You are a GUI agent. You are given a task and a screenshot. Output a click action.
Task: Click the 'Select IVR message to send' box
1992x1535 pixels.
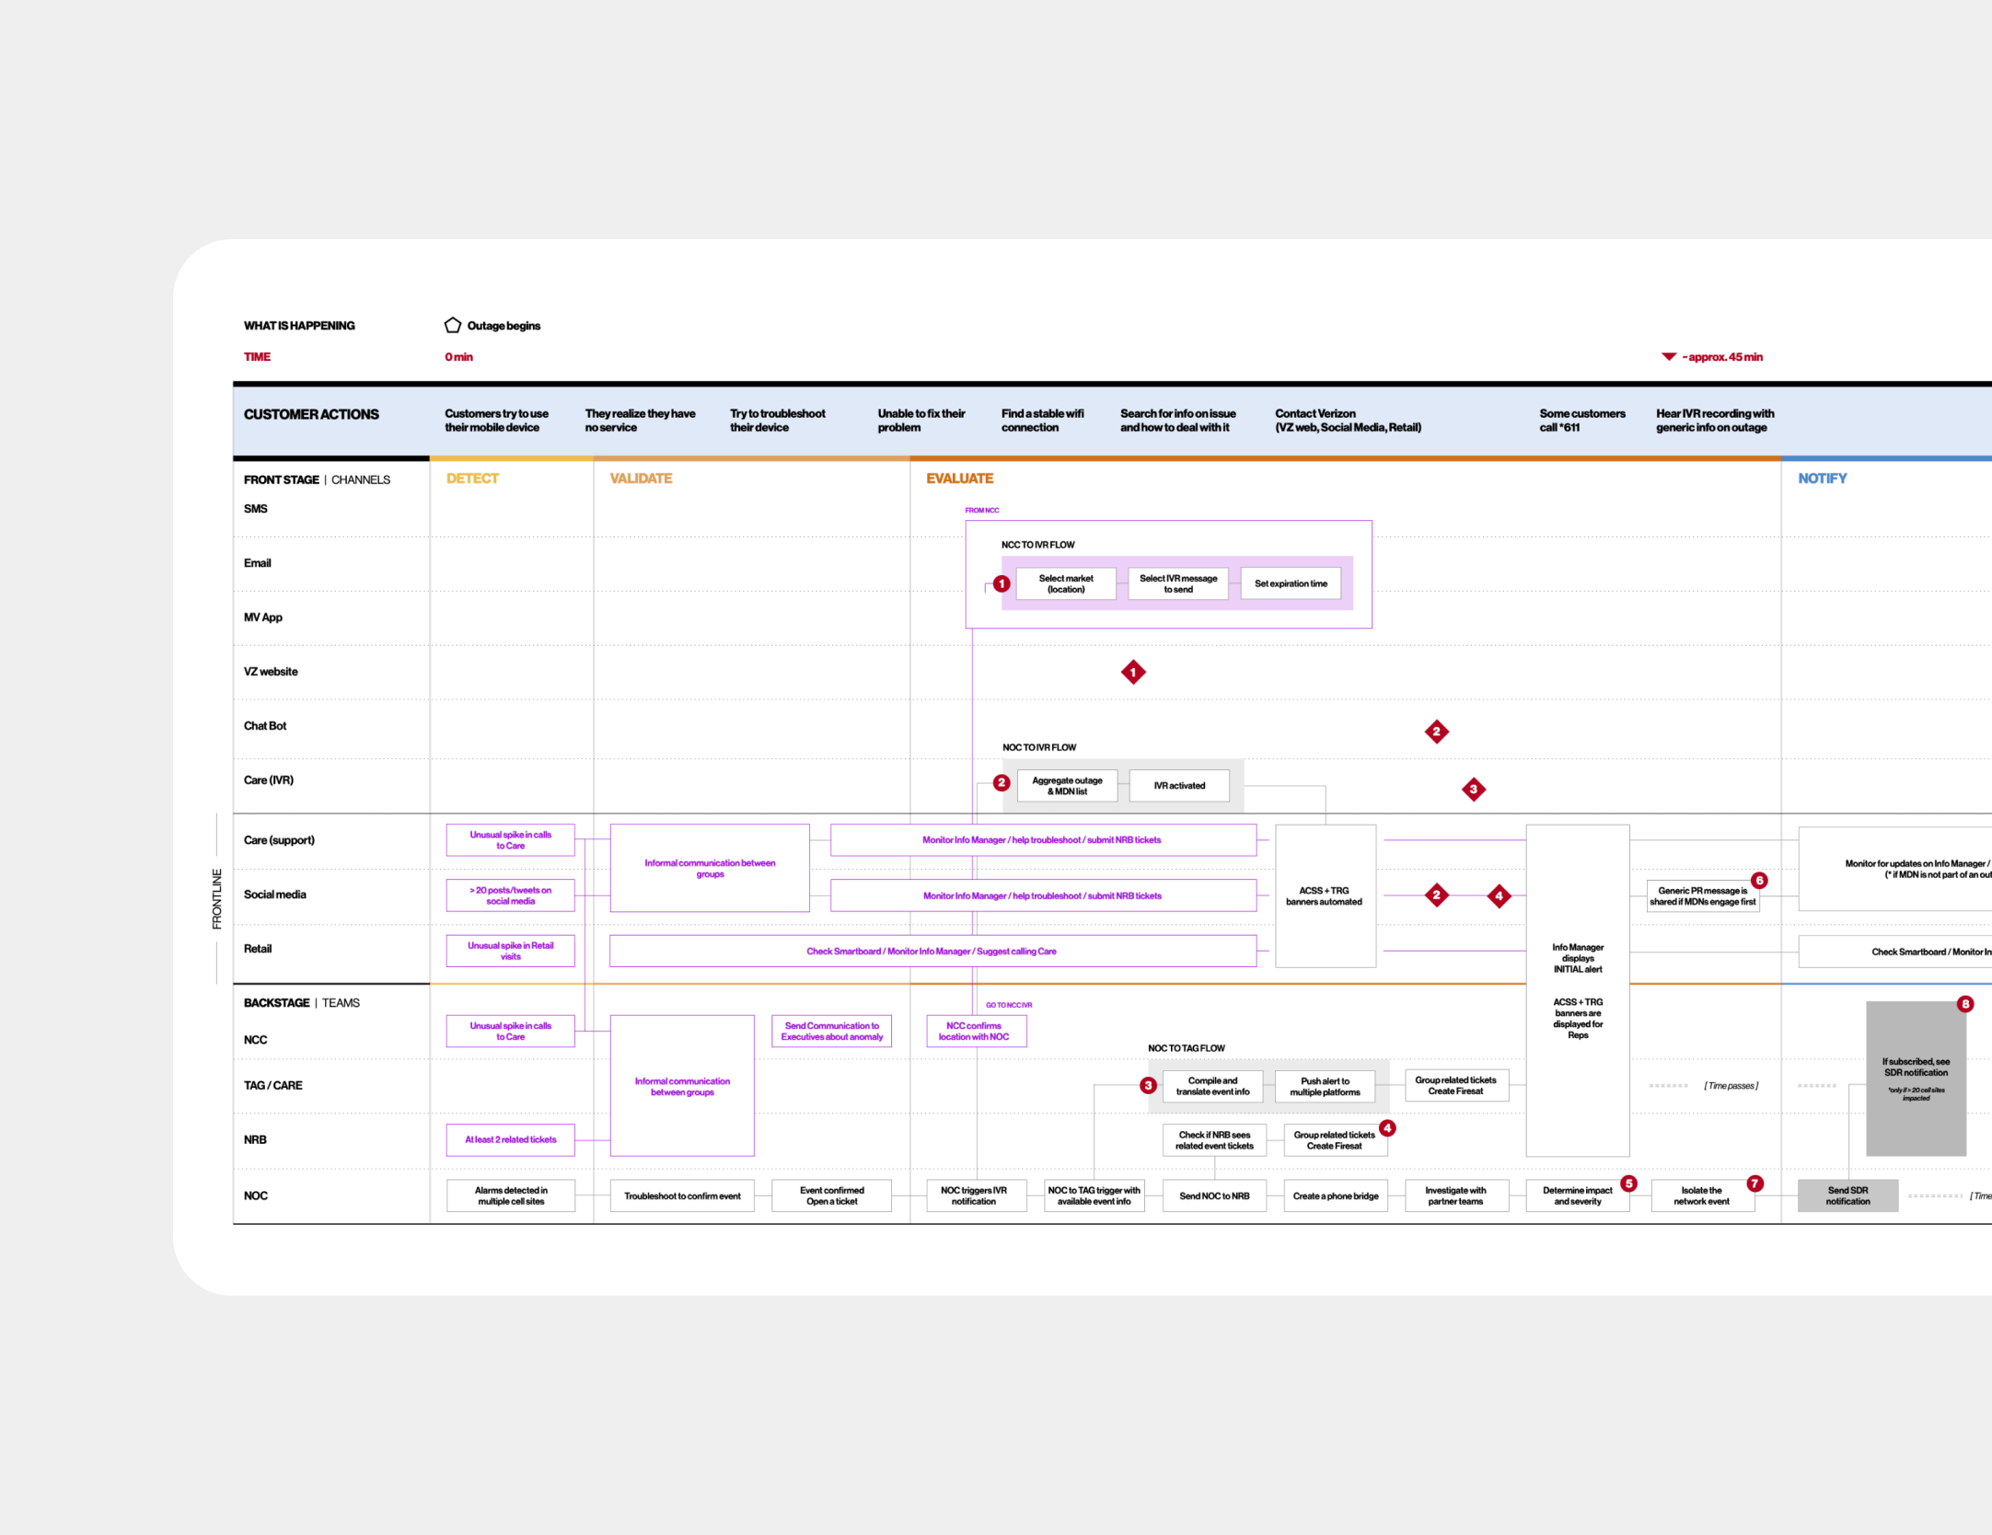pos(1178,583)
